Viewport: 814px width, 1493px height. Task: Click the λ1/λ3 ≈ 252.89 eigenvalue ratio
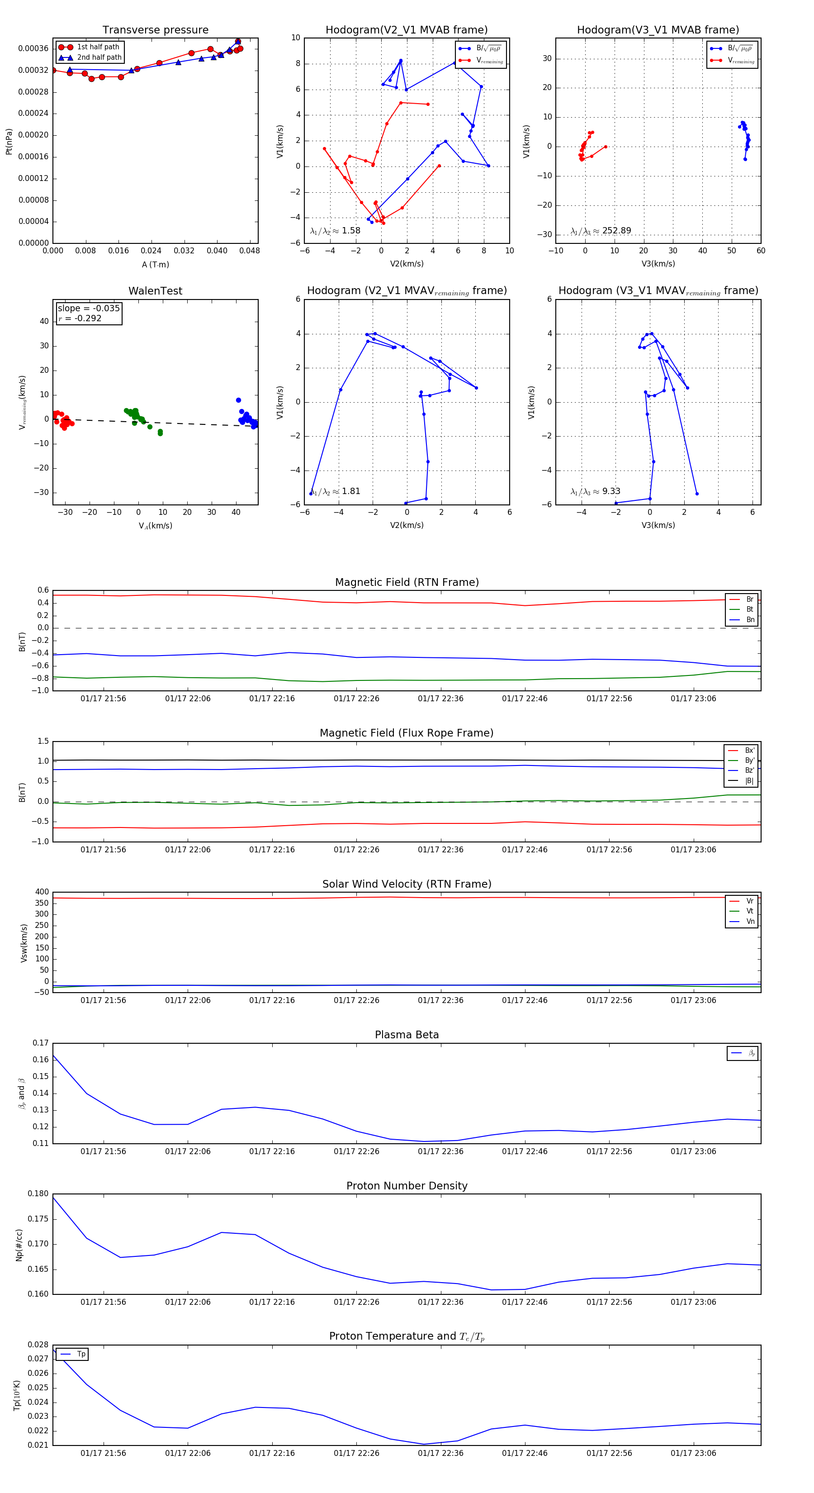[601, 231]
